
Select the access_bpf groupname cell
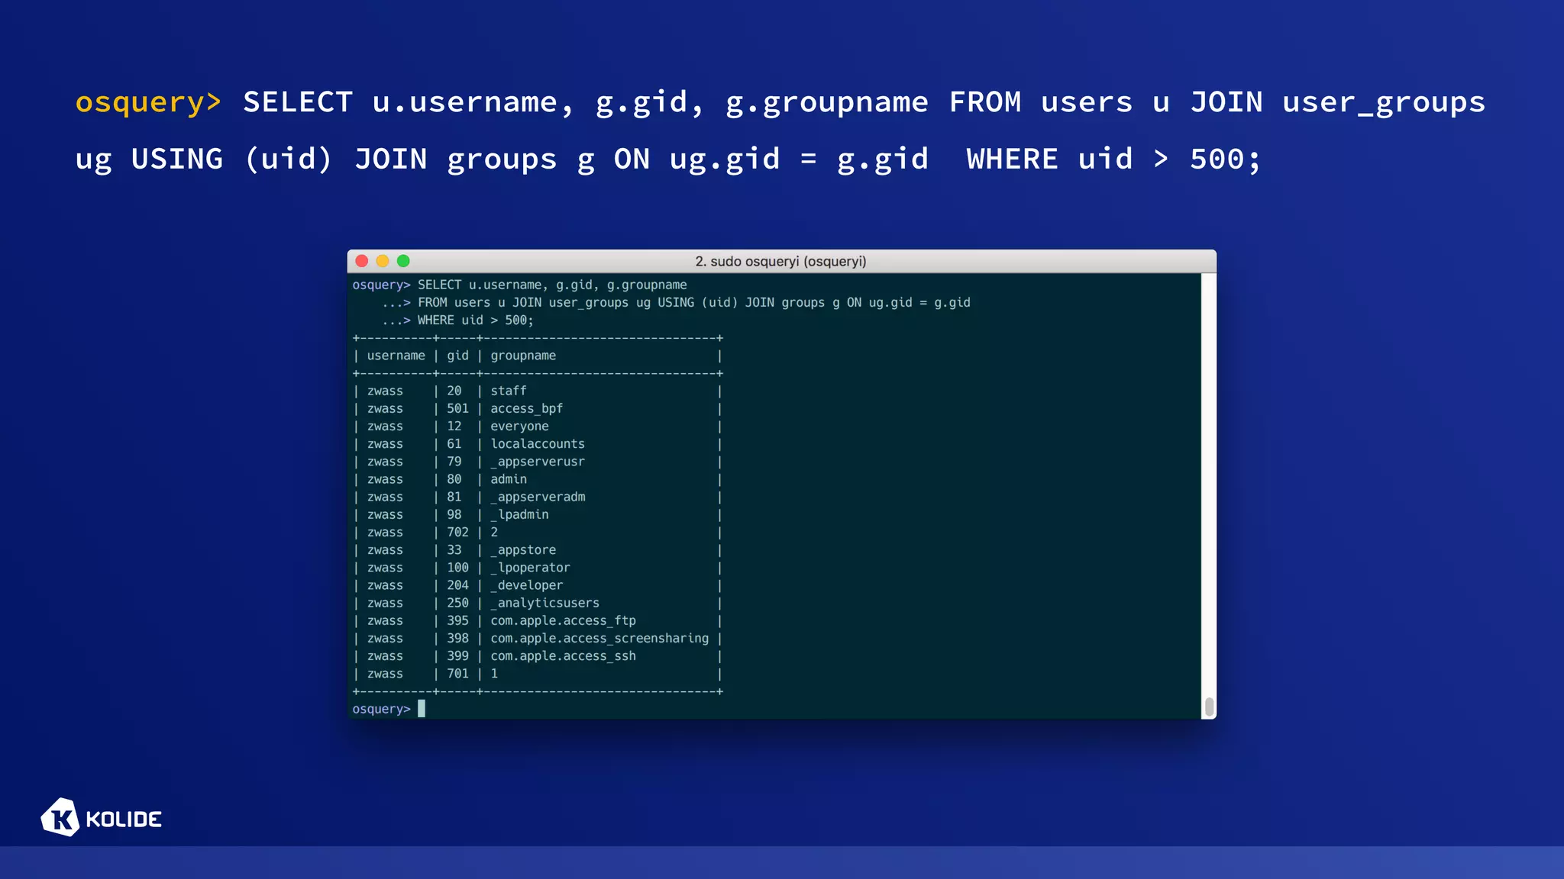point(527,408)
